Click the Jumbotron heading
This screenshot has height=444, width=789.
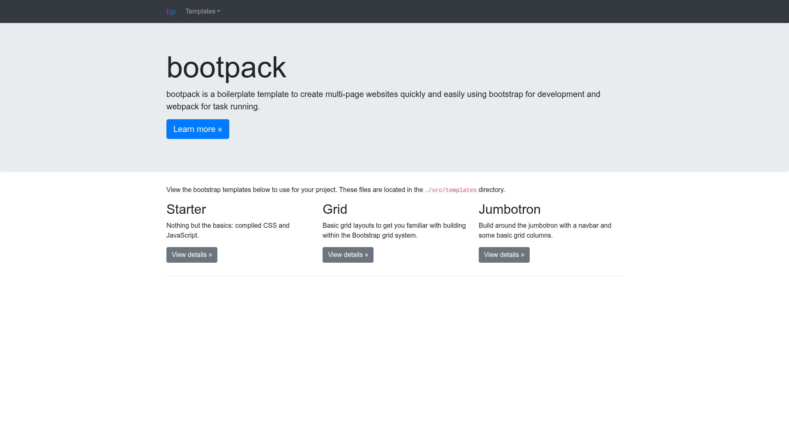tap(510, 209)
